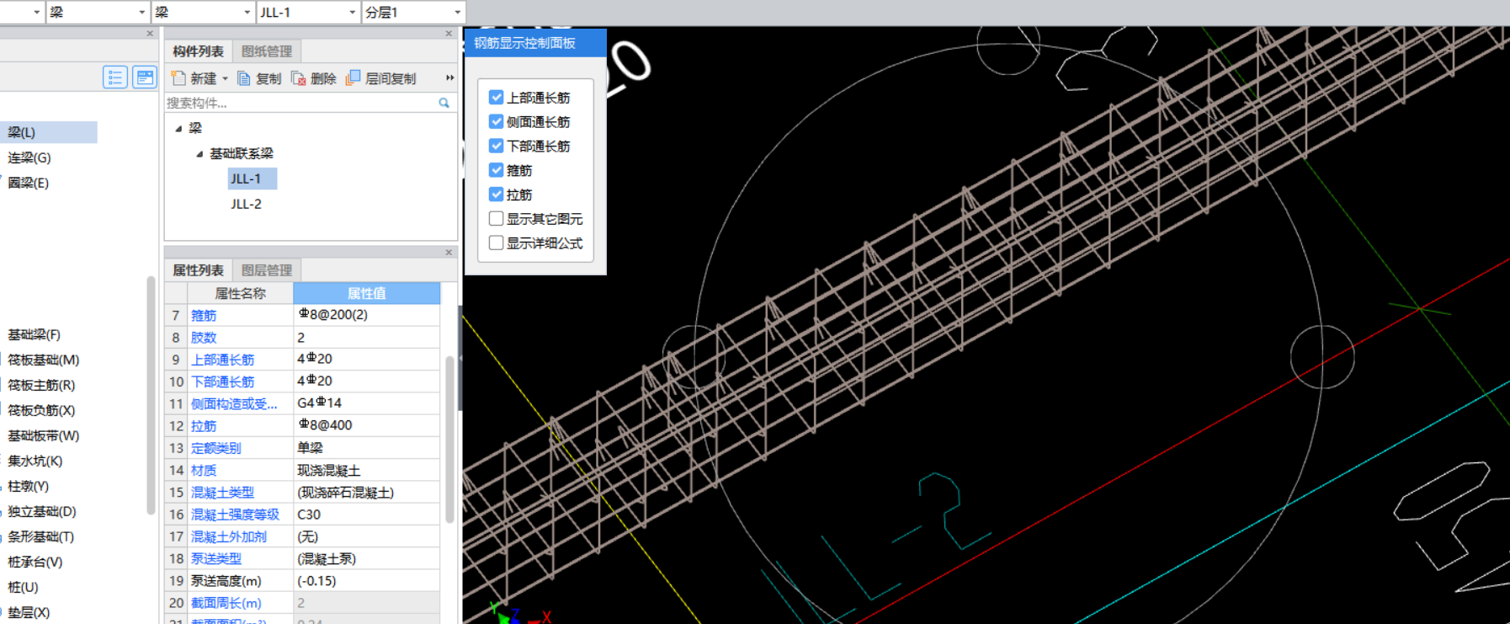Collapse the 基础联系梁 tree node
This screenshot has height=624, width=1510.
click(x=199, y=154)
